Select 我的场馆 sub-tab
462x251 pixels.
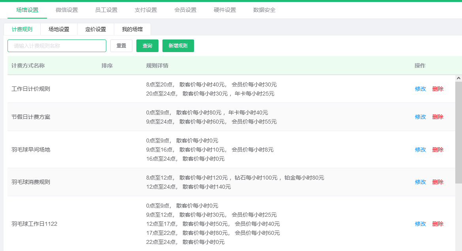[x=132, y=29]
